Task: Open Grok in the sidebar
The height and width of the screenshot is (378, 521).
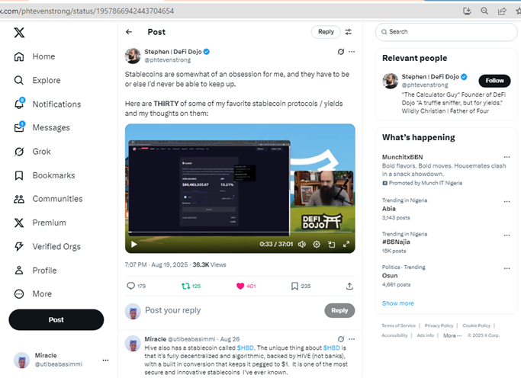Action: 33,152
